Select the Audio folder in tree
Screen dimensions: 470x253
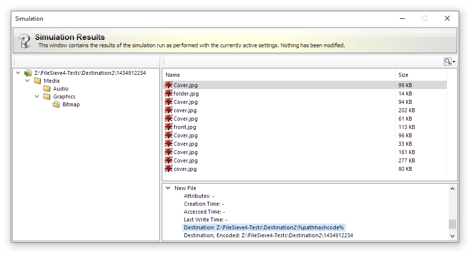pos(61,89)
